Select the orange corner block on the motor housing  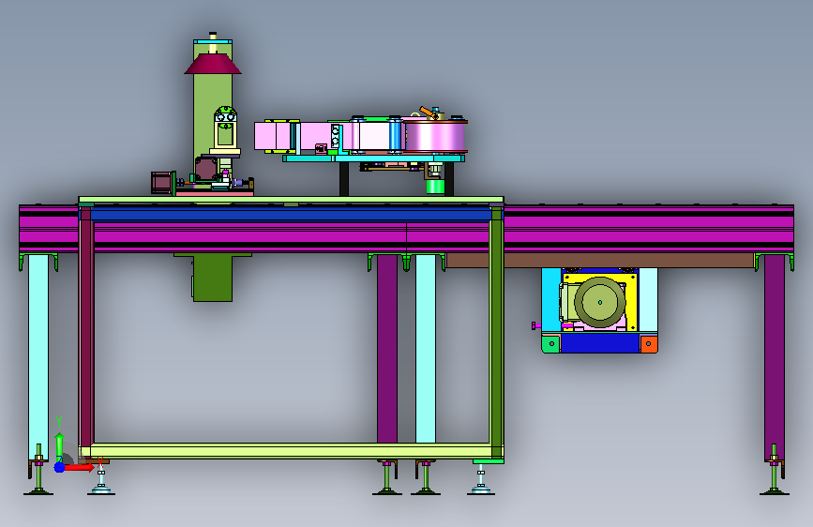[649, 344]
